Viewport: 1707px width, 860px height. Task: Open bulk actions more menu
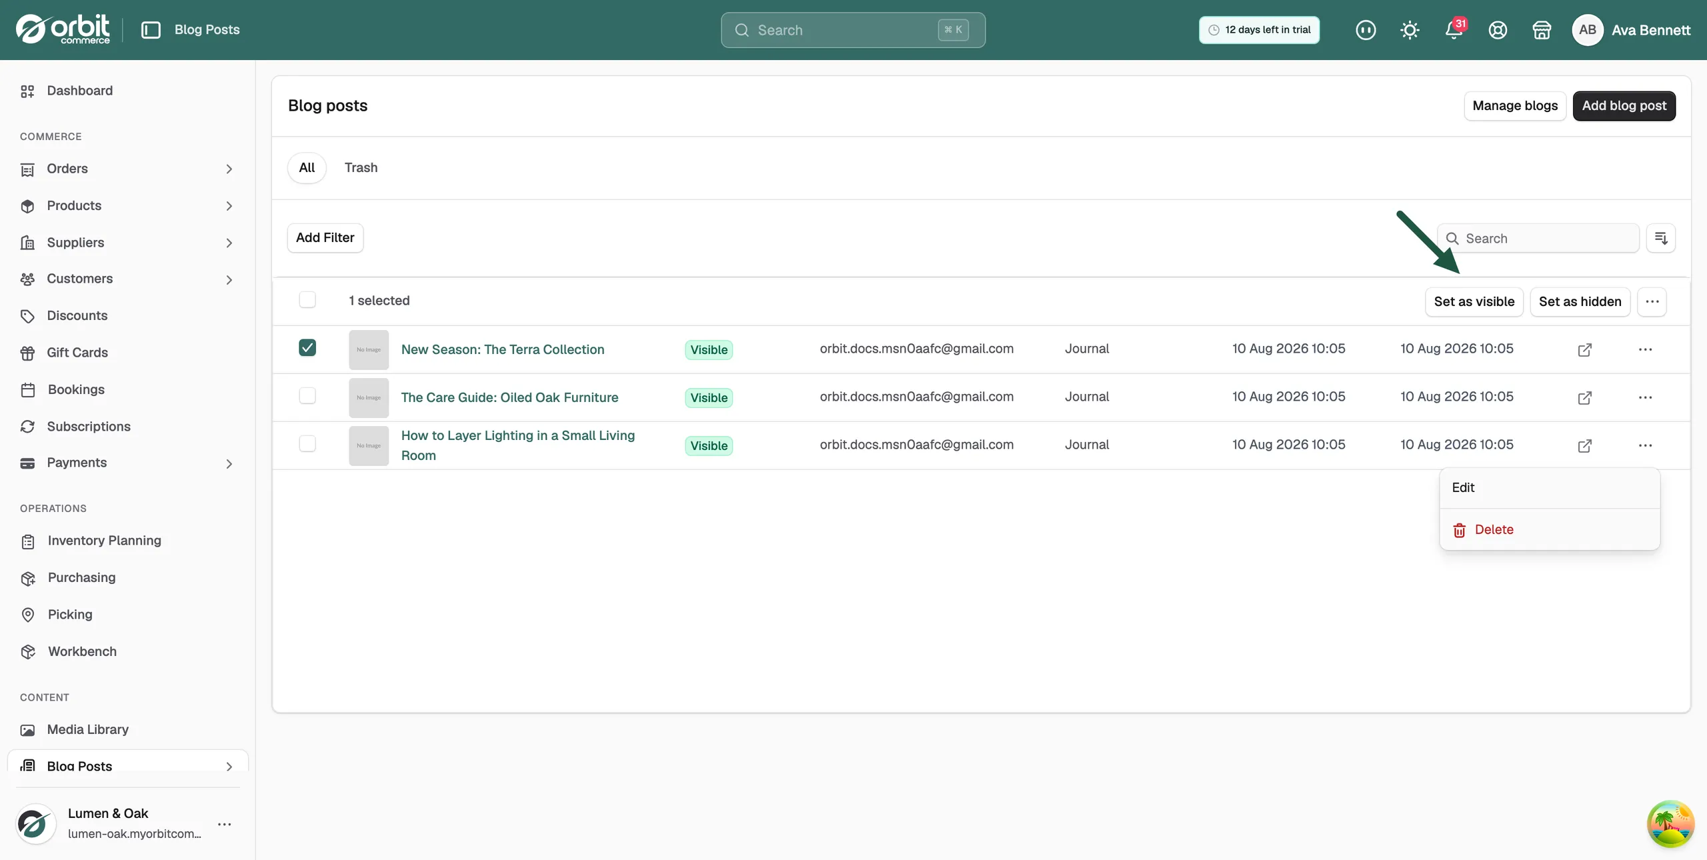[1652, 301]
